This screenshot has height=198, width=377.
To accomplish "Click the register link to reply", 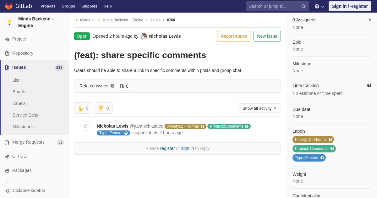I will (167, 148).
